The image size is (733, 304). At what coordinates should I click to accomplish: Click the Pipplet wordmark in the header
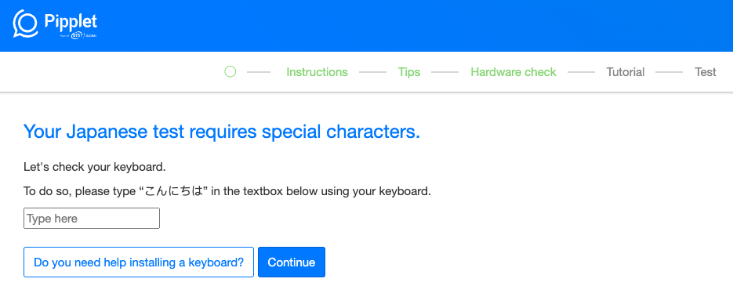71,21
